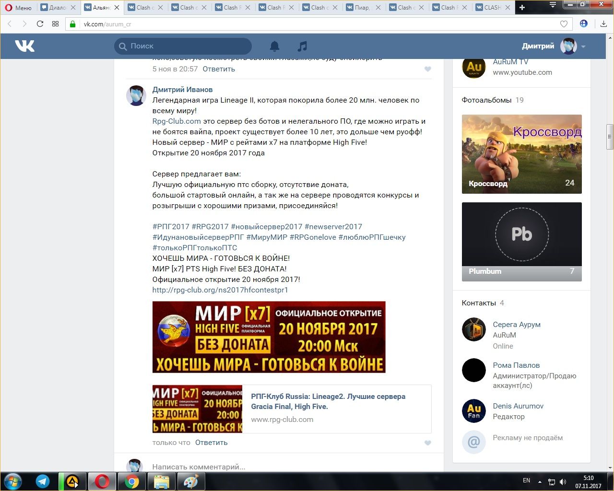Screen dimensions: 614x491
Task: Click network icon in system tray
Action: coord(552,482)
